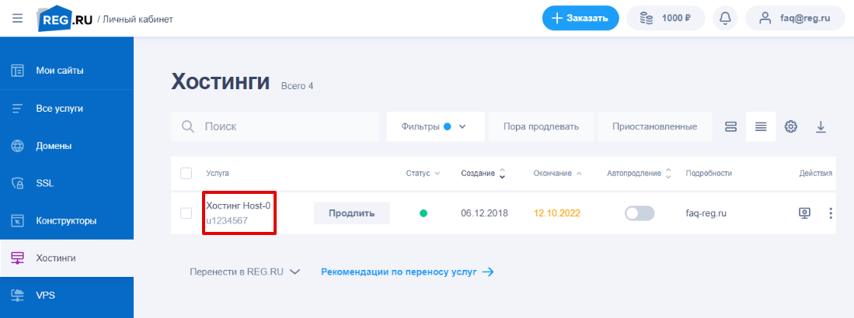This screenshot has height=318, width=854.
Task: Click the download export icon
Action: (x=821, y=126)
